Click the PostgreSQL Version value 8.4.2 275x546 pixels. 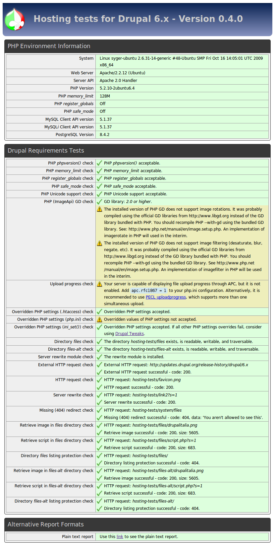(105, 135)
